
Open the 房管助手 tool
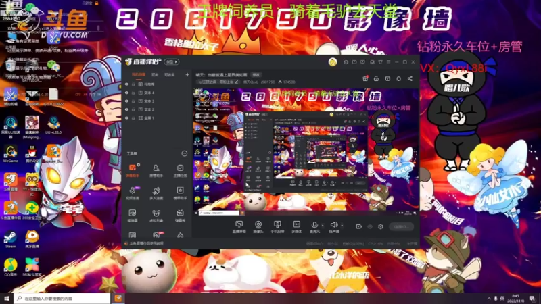point(156,171)
